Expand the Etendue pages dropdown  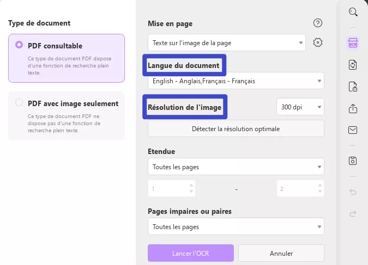[x=236, y=166]
